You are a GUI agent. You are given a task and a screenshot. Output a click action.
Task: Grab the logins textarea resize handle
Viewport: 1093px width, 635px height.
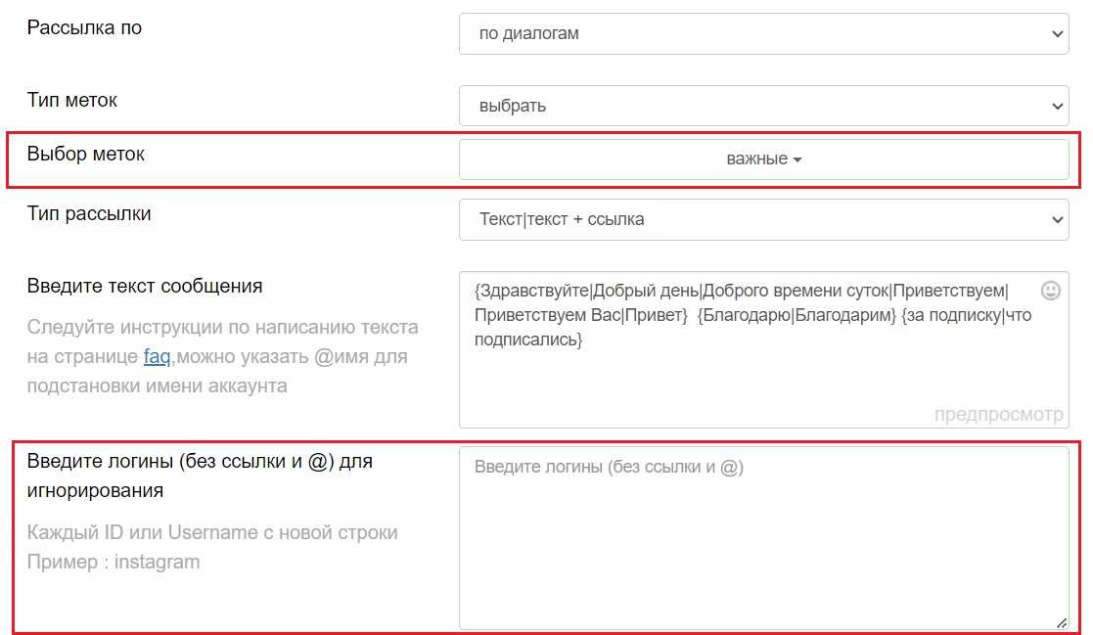tap(1061, 622)
